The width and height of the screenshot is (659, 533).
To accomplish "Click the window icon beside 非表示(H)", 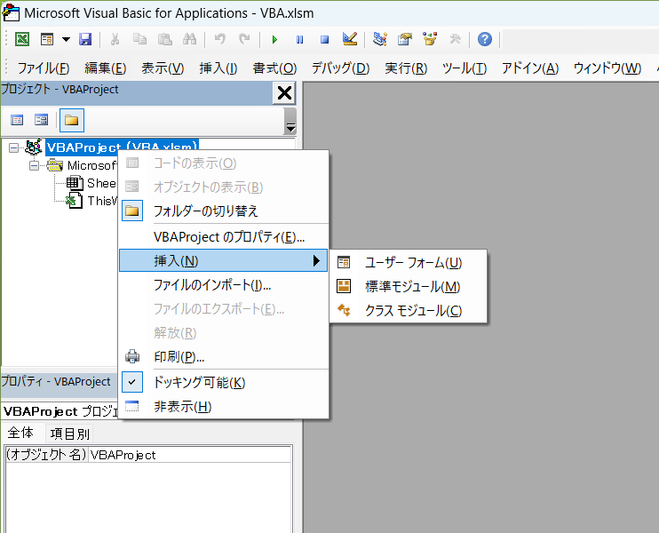I will pyautogui.click(x=132, y=407).
